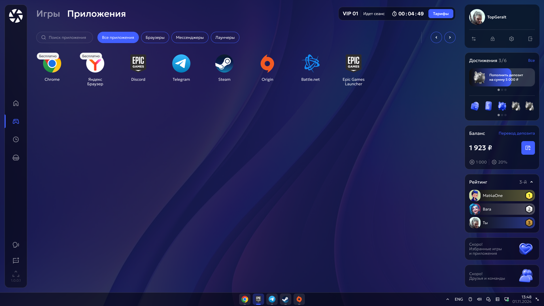Click the Тарифы button

coord(440,14)
